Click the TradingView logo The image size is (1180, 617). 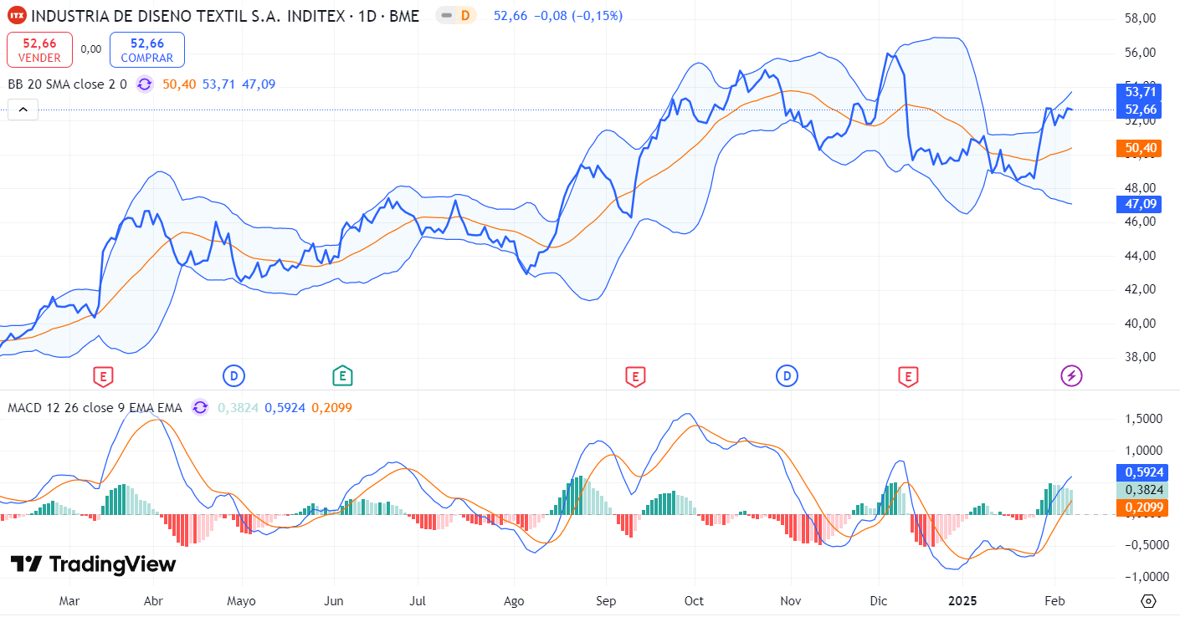[93, 564]
